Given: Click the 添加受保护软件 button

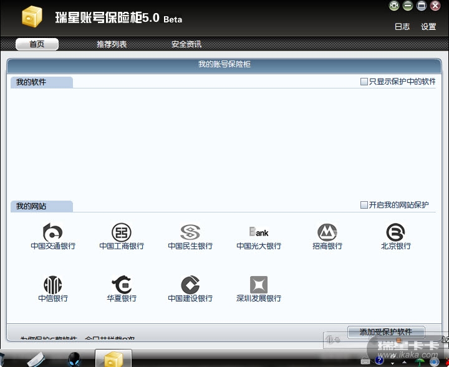Looking at the screenshot, I should tap(386, 332).
